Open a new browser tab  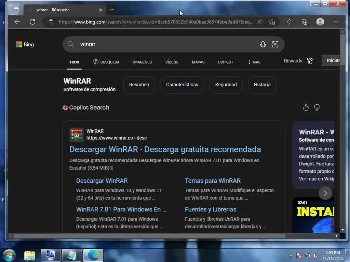point(112,10)
